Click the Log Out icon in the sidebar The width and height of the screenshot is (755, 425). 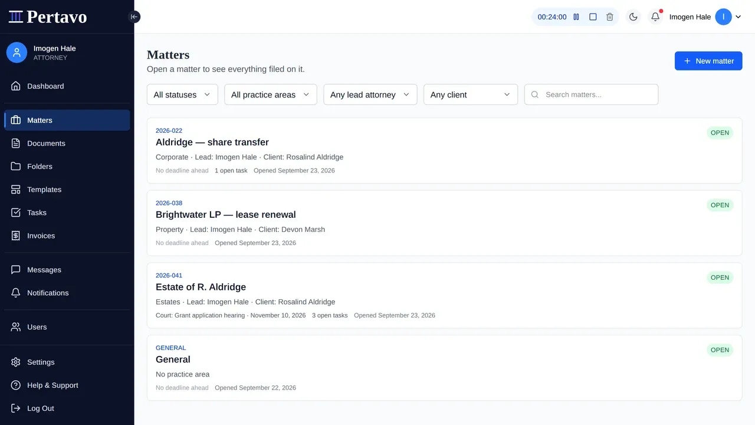16,408
